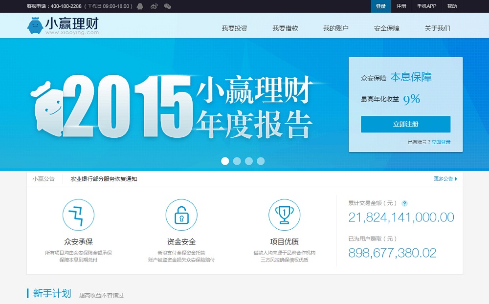Select the first carousel dot
Screen dimensions: 489x304
click(225, 161)
